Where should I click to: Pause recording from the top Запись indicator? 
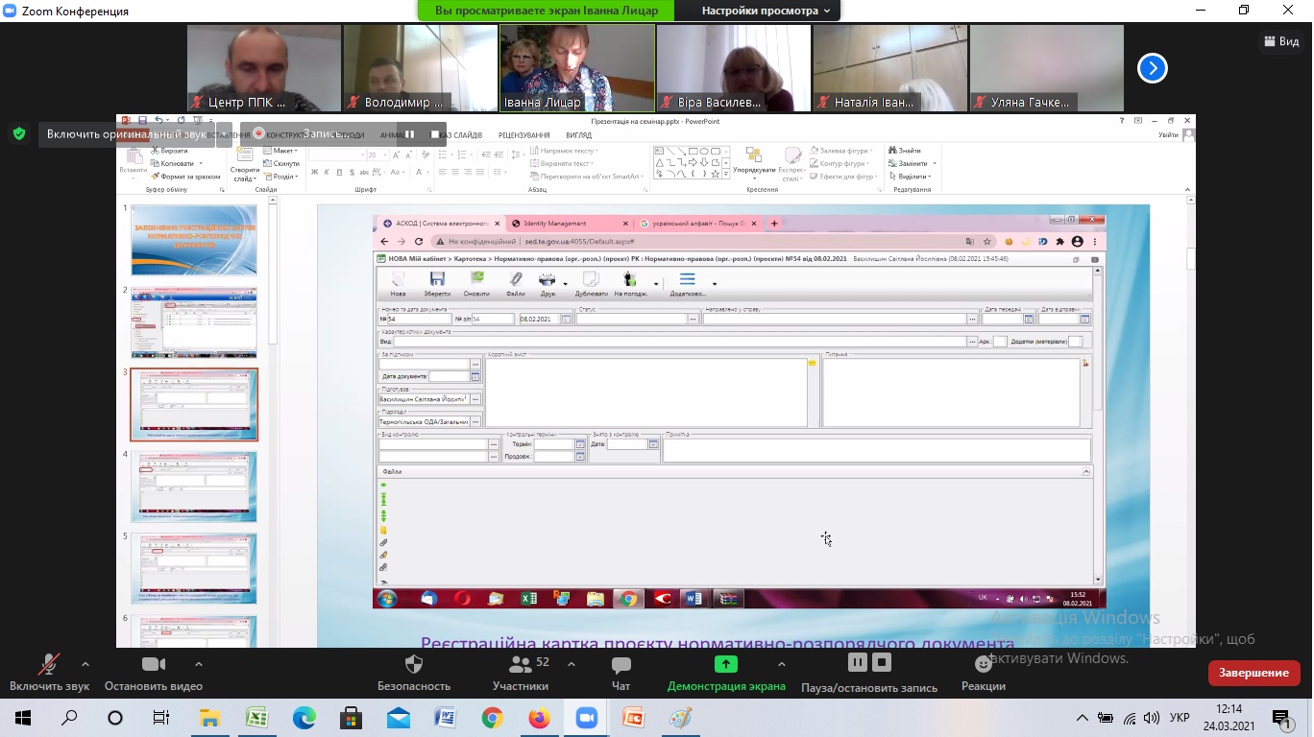[409, 134]
